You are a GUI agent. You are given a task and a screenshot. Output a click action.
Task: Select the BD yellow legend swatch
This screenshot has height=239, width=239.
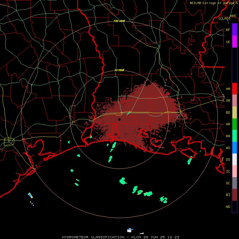[234, 113]
